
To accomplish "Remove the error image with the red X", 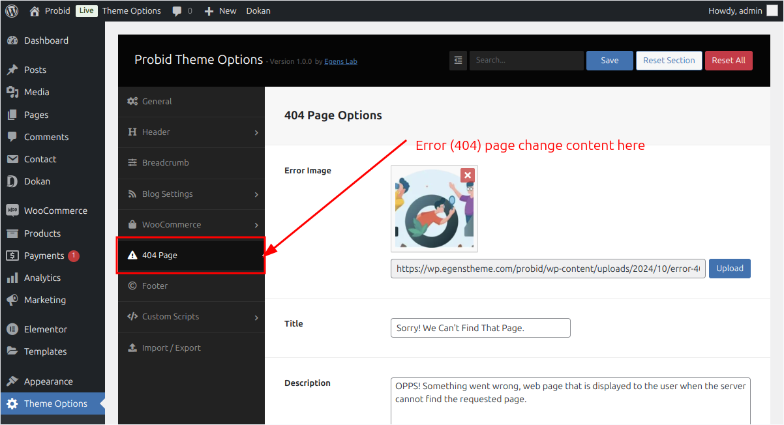I will point(467,175).
